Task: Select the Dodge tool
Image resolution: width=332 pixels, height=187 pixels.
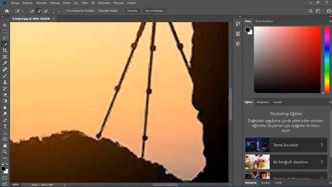Action: pos(5,114)
